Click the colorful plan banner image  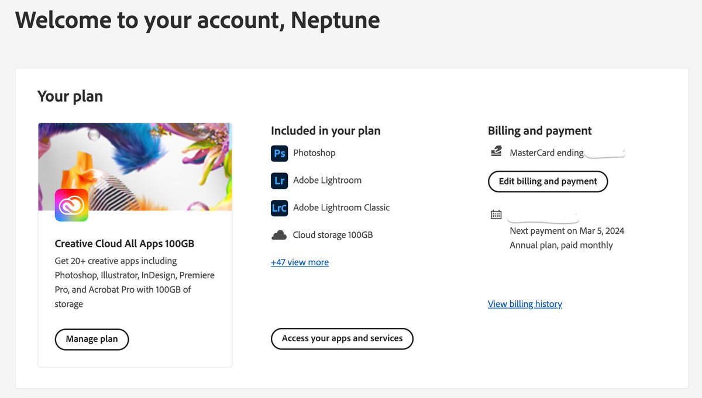tap(135, 167)
